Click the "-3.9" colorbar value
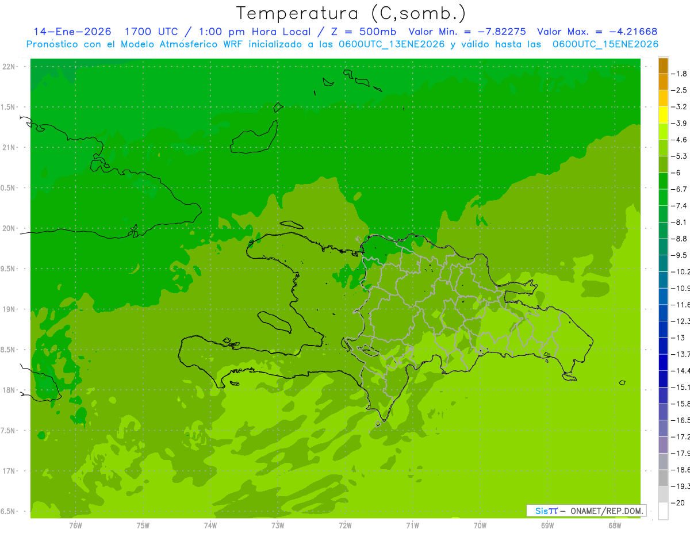Viewport: 690px width, 533px height. click(680, 124)
